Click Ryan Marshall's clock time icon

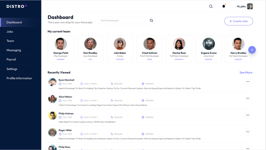pos(82,84)
